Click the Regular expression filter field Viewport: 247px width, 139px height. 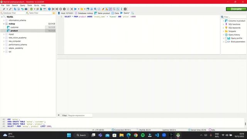pyautogui.click(x=80, y=115)
